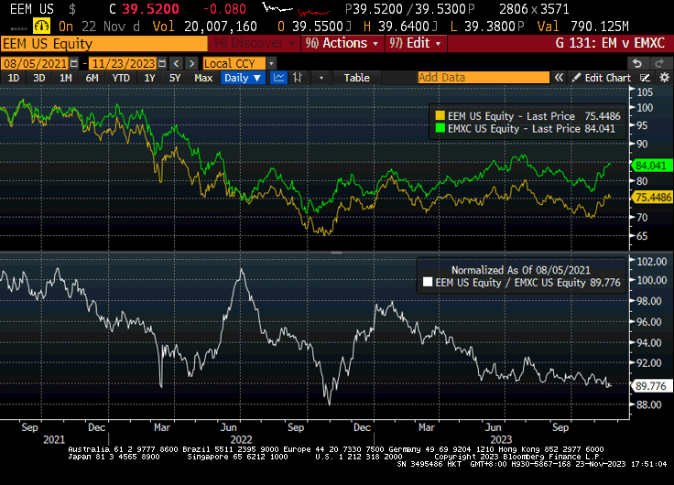Select the Max time range
Image resolution: width=674 pixels, height=485 pixels.
click(x=203, y=78)
